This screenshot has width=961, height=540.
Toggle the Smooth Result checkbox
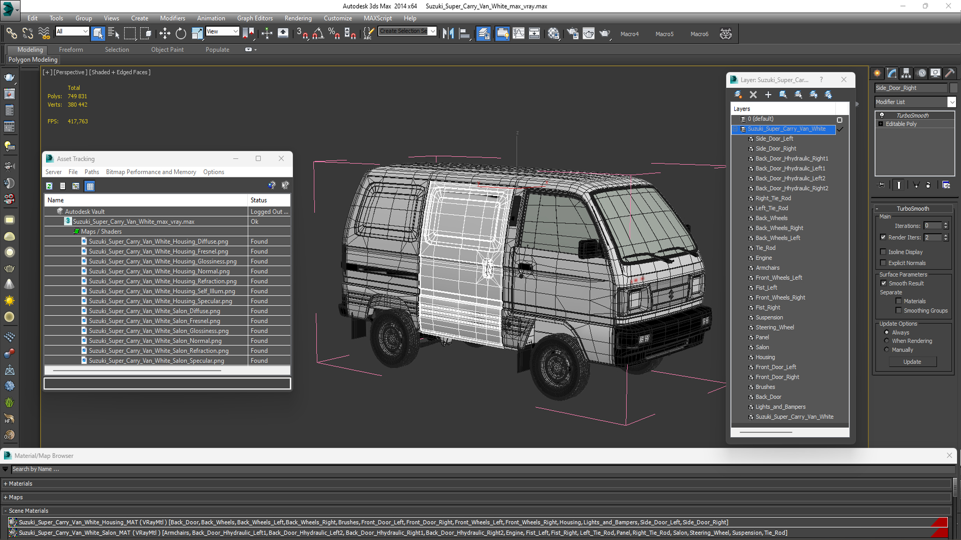(x=883, y=283)
